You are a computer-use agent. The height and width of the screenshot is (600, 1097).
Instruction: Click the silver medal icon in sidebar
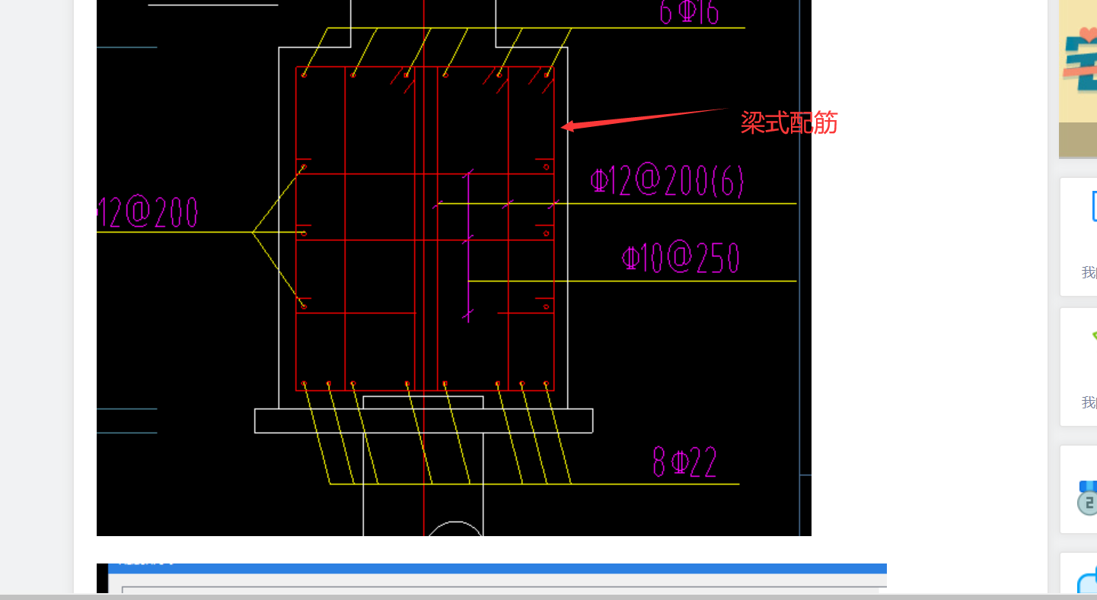pyautogui.click(x=1088, y=497)
